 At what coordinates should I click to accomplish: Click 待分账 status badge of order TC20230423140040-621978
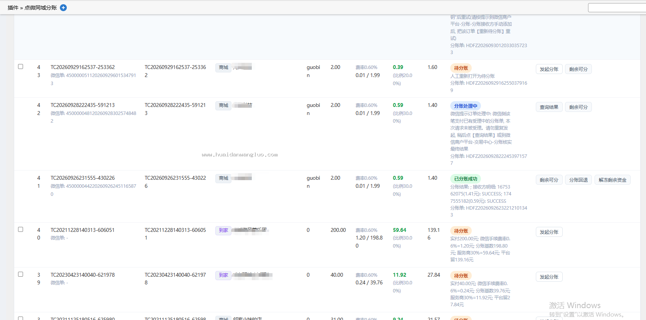coord(461,276)
